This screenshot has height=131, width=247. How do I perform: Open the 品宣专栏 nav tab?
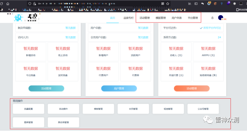tap(128, 18)
